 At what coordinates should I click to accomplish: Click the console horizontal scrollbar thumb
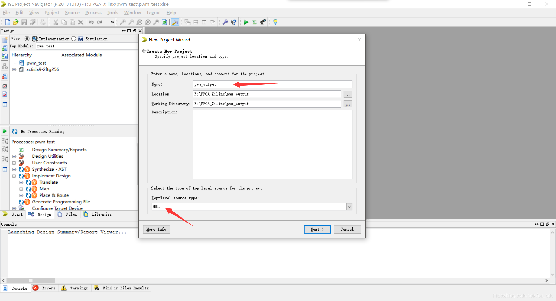tap(31, 280)
